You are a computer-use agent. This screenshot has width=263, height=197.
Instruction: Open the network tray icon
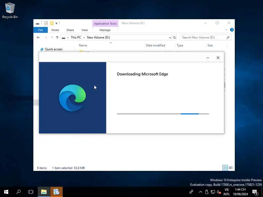[x=213, y=192]
